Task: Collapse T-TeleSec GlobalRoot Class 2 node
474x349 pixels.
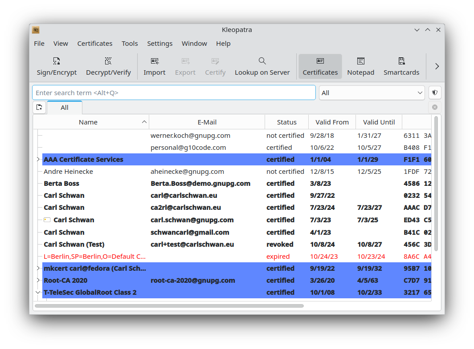Action: (38, 293)
